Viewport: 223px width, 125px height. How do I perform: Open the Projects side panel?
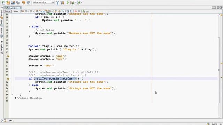[2, 14]
